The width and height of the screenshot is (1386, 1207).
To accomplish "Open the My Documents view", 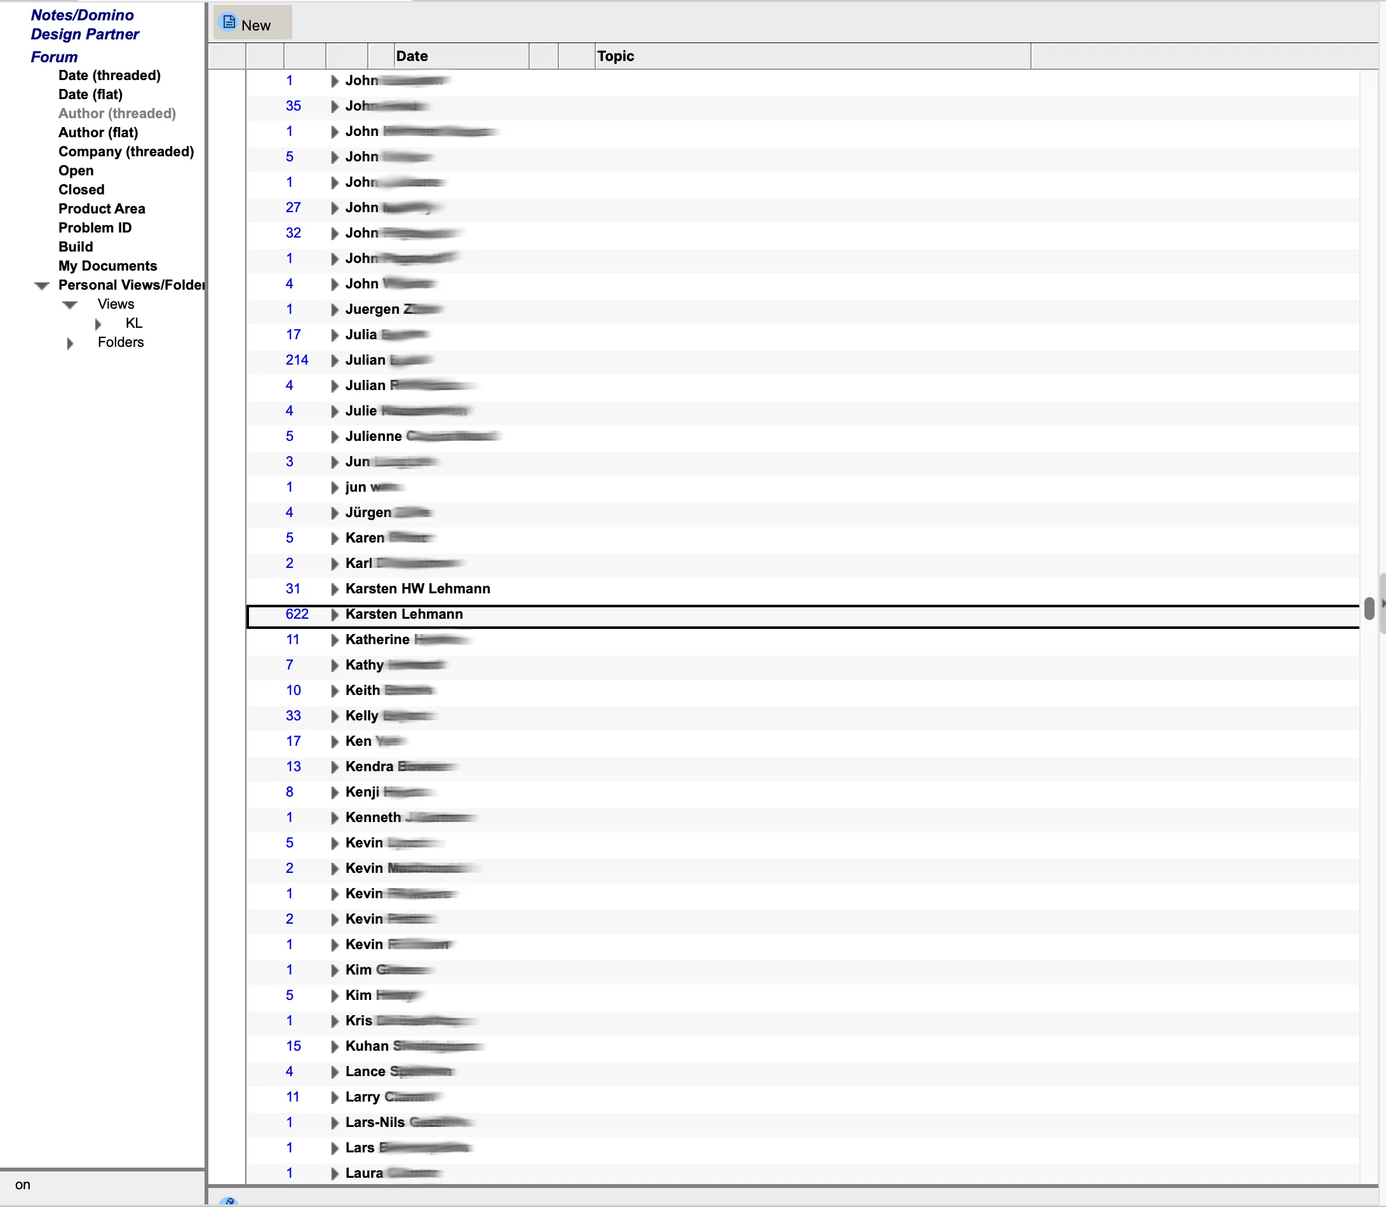I will tap(107, 266).
